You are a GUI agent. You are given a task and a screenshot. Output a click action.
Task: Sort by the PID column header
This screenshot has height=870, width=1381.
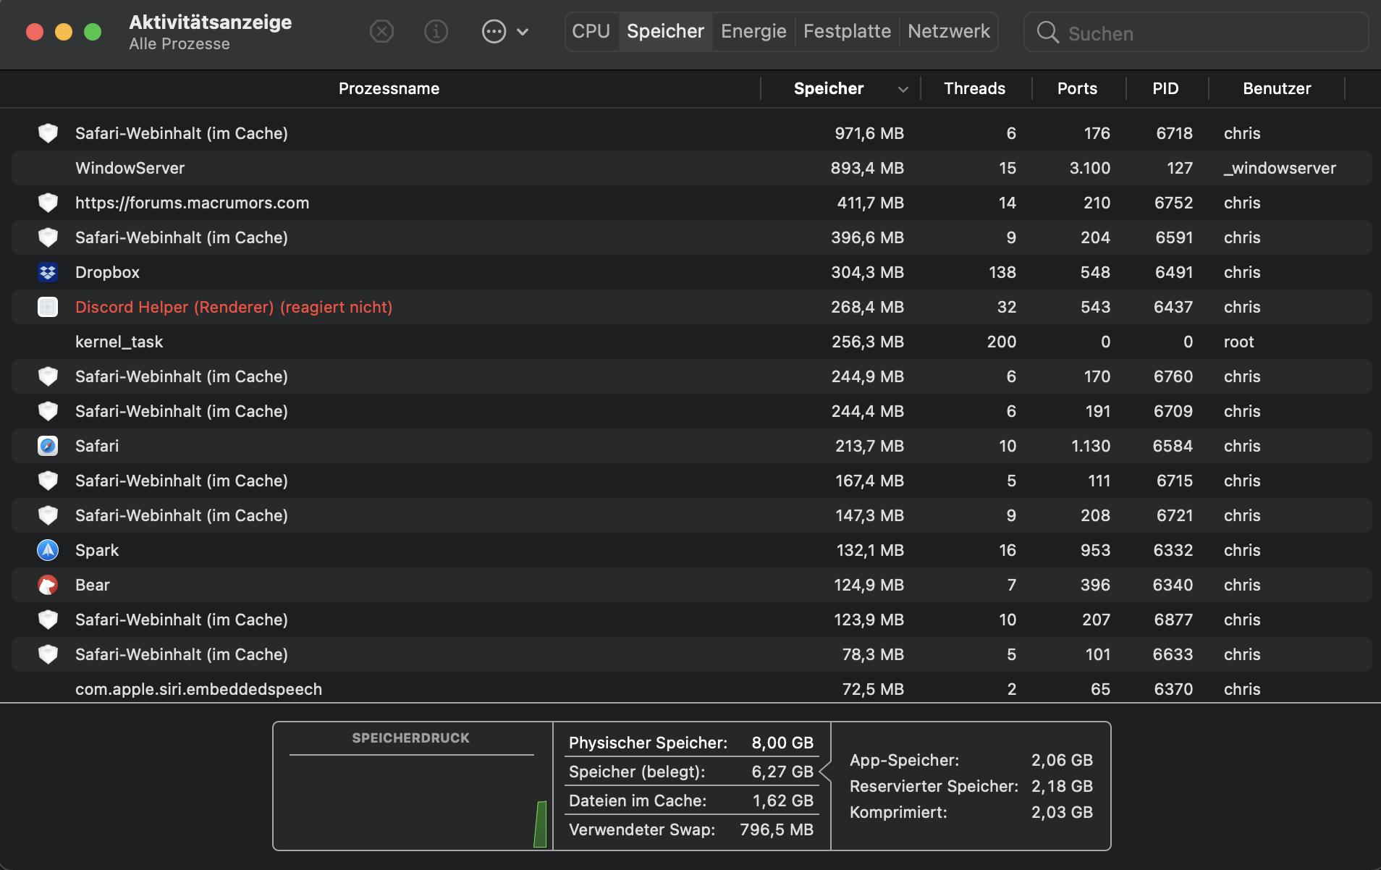[x=1165, y=88]
